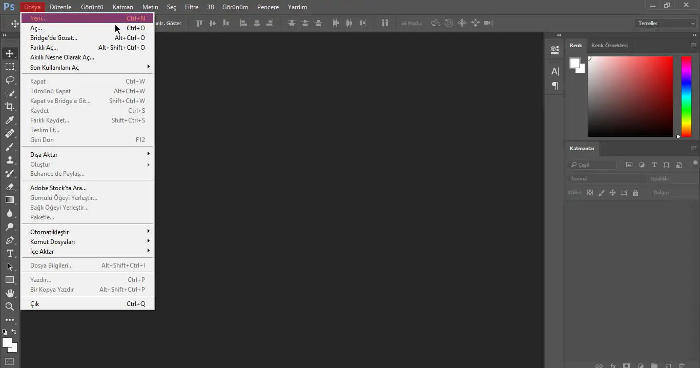Select the Brush tool

(x=10, y=147)
